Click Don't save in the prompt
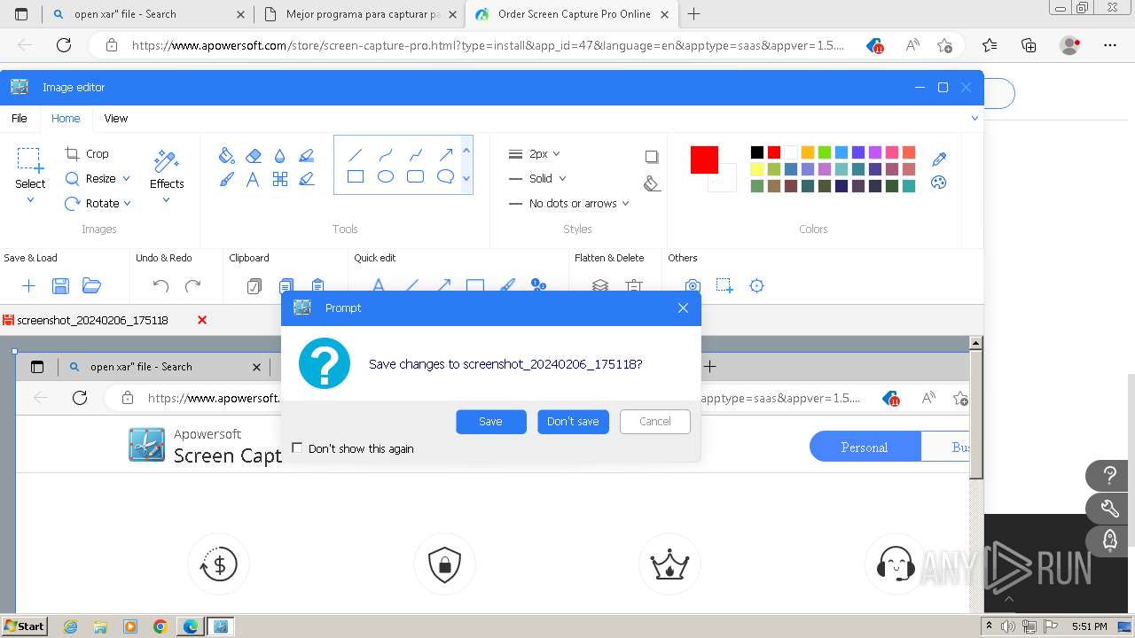The height and width of the screenshot is (638, 1135). (x=573, y=422)
